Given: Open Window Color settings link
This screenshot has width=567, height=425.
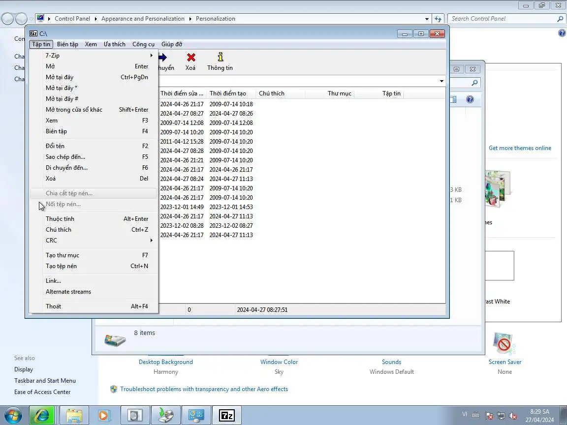Looking at the screenshot, I should click(279, 362).
